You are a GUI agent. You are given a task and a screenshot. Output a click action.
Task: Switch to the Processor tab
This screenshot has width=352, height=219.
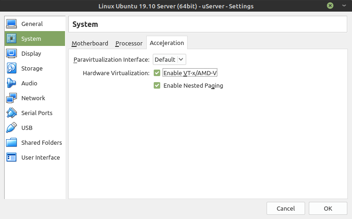point(129,43)
